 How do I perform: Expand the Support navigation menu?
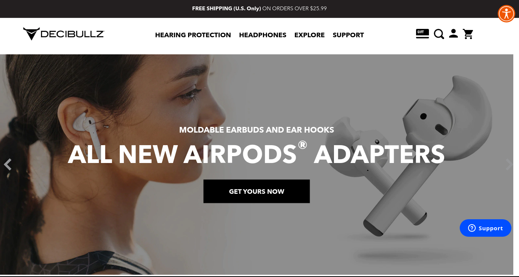pos(348,35)
